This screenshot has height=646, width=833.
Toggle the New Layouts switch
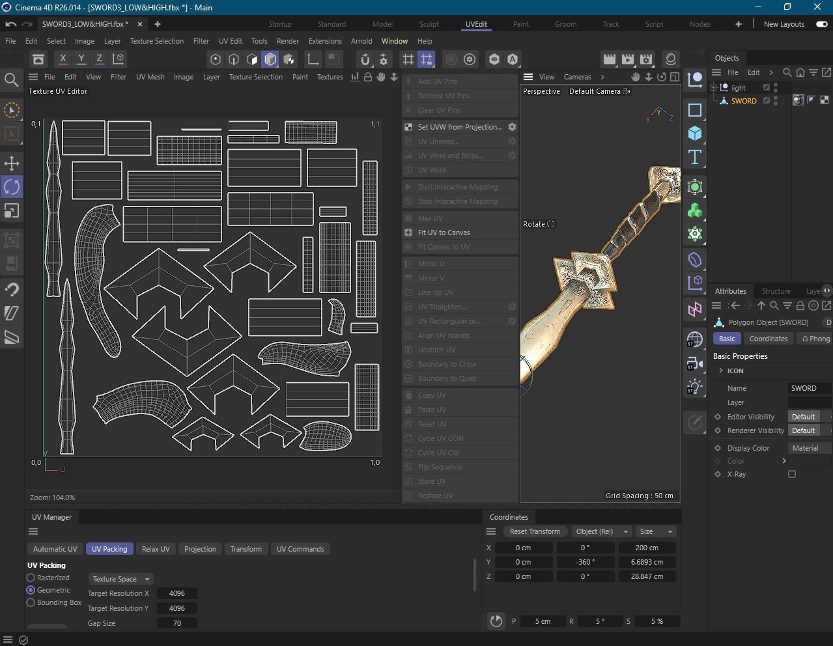[821, 24]
